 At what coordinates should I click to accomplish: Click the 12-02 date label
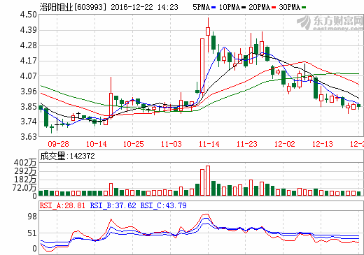(x=285, y=144)
